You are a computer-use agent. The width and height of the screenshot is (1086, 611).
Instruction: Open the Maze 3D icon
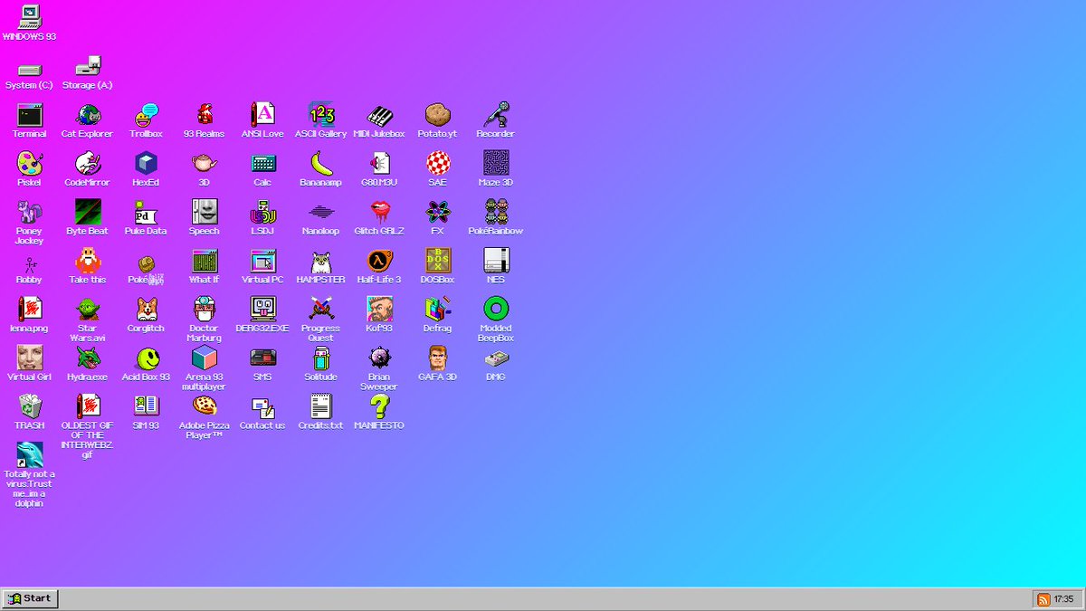pos(496,163)
